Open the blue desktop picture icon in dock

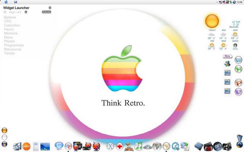(x=45, y=146)
